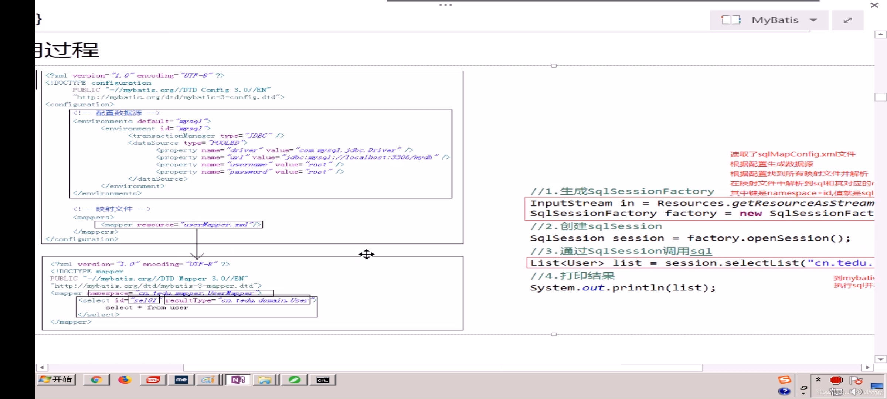Open the Start (开始) menu
Viewport: 887px width, 399px height.
click(57, 380)
